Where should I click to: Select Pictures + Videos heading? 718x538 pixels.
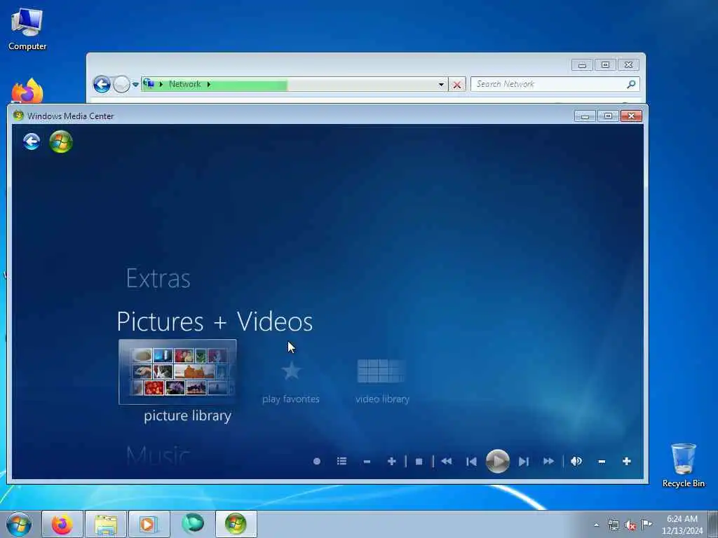(x=215, y=321)
